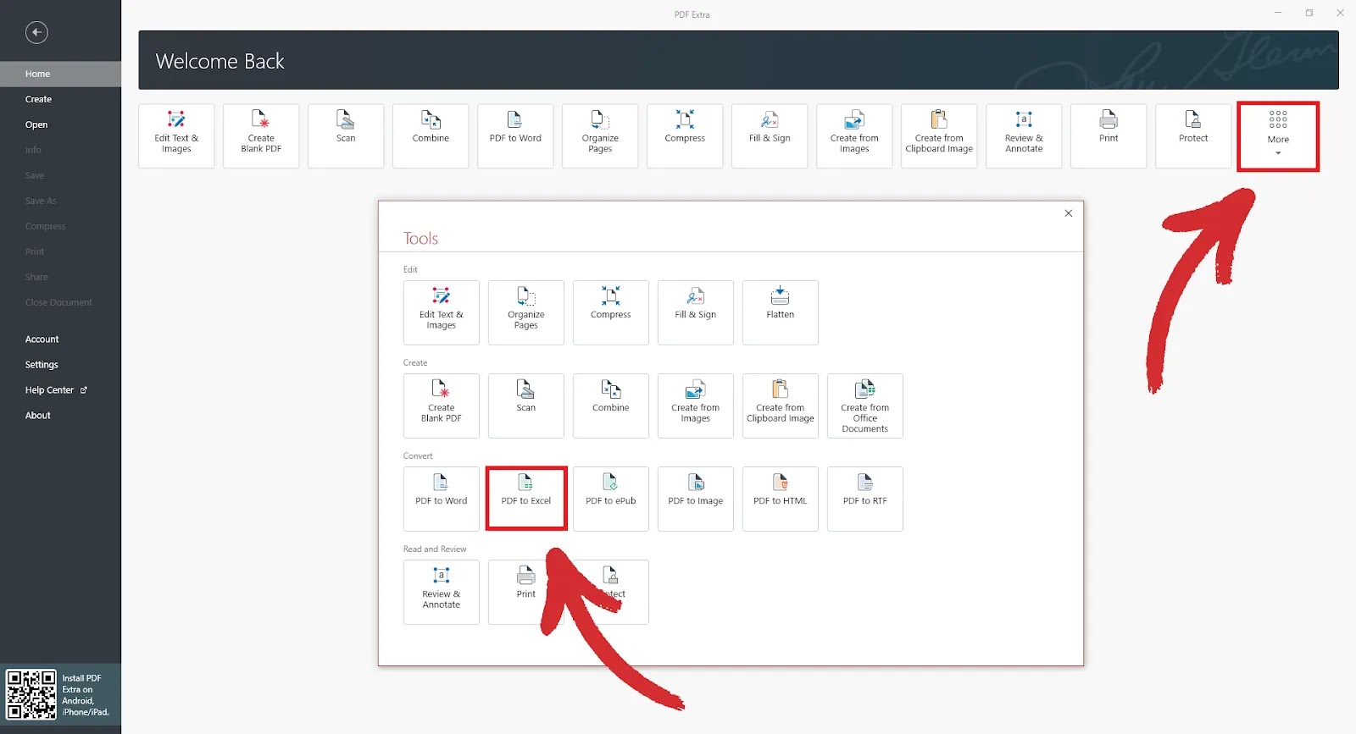Choose Combine in the Tools dialog
This screenshot has width=1356, height=734.
tap(611, 406)
